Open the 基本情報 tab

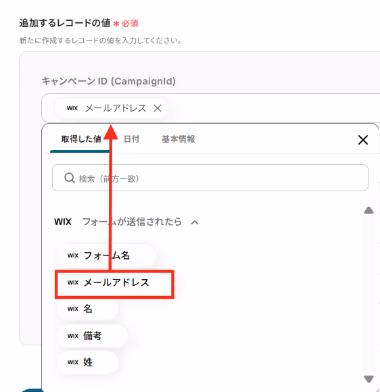pos(178,139)
